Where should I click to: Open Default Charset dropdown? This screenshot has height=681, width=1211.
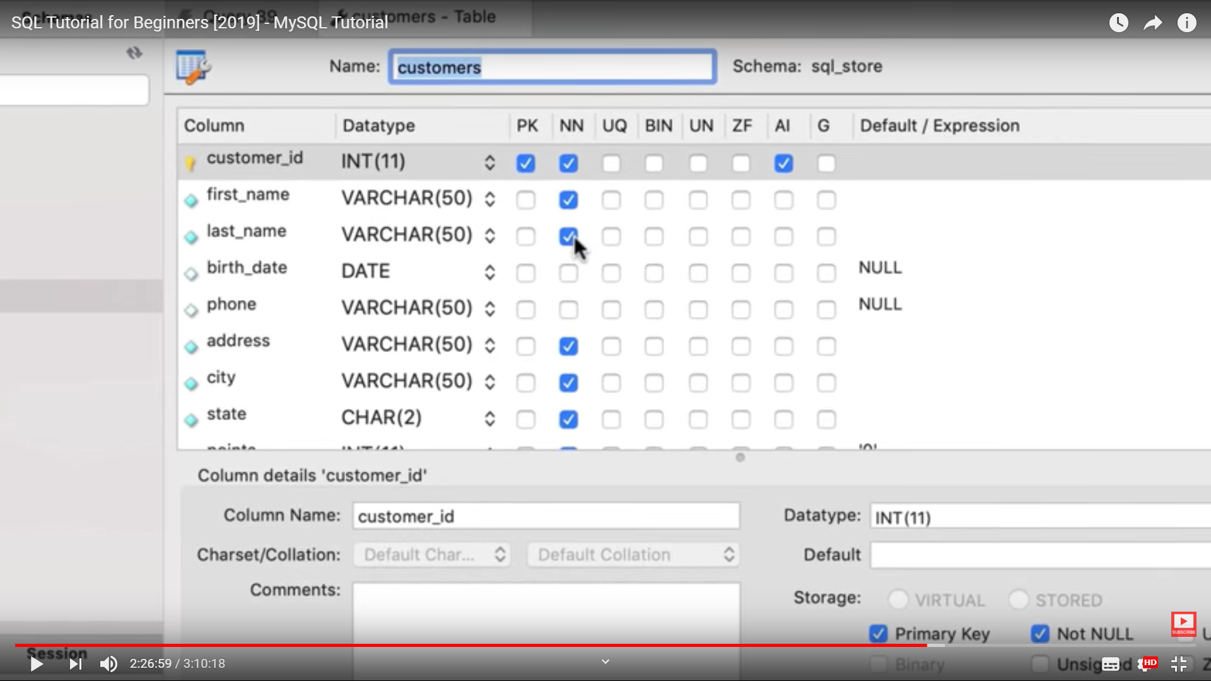(431, 555)
